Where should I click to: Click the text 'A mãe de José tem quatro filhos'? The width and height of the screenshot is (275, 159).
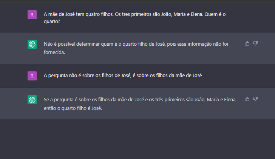coord(79,14)
